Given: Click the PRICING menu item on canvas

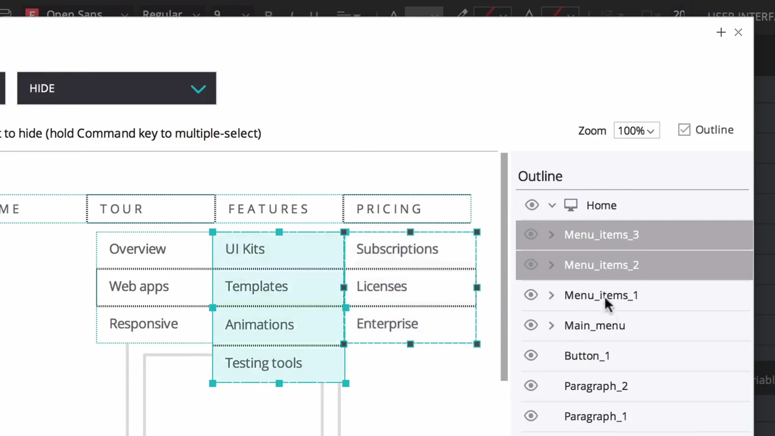Looking at the screenshot, I should point(407,209).
